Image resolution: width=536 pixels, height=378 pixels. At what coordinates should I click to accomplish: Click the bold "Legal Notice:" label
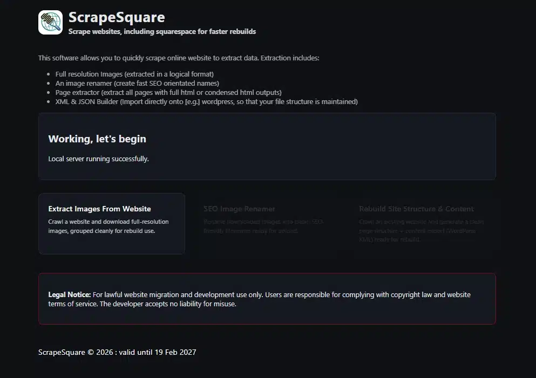point(70,295)
